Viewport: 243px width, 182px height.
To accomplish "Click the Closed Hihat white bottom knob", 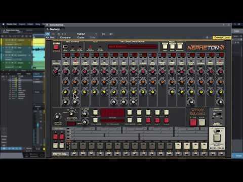I will click(220, 102).
